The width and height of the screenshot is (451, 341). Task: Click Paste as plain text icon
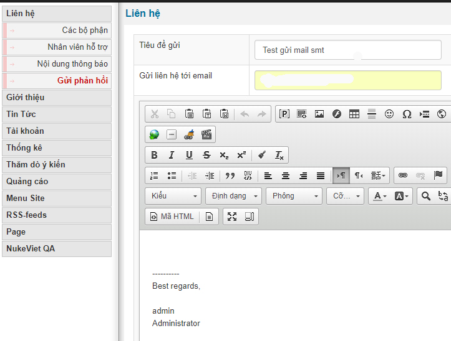pos(206,114)
